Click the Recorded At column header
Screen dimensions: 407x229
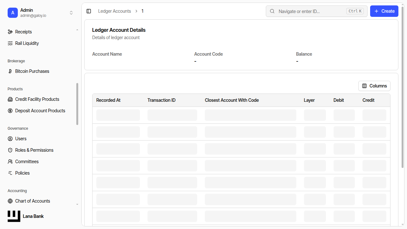108,100
